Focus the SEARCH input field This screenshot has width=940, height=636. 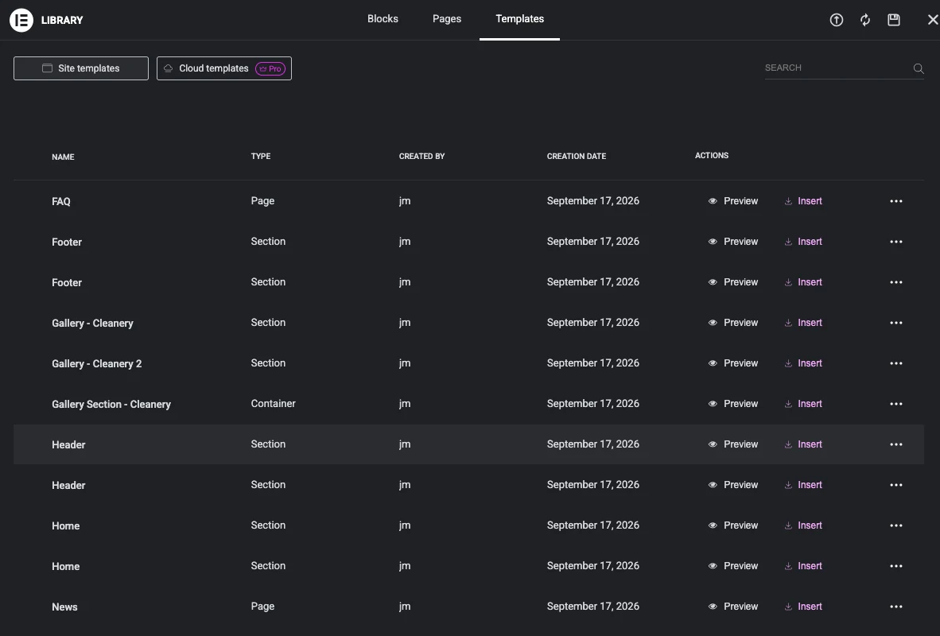pyautogui.click(x=837, y=68)
